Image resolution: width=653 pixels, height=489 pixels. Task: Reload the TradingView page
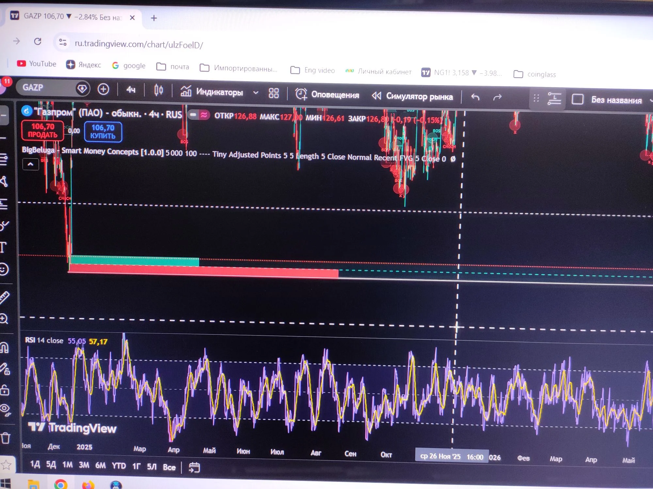38,41
